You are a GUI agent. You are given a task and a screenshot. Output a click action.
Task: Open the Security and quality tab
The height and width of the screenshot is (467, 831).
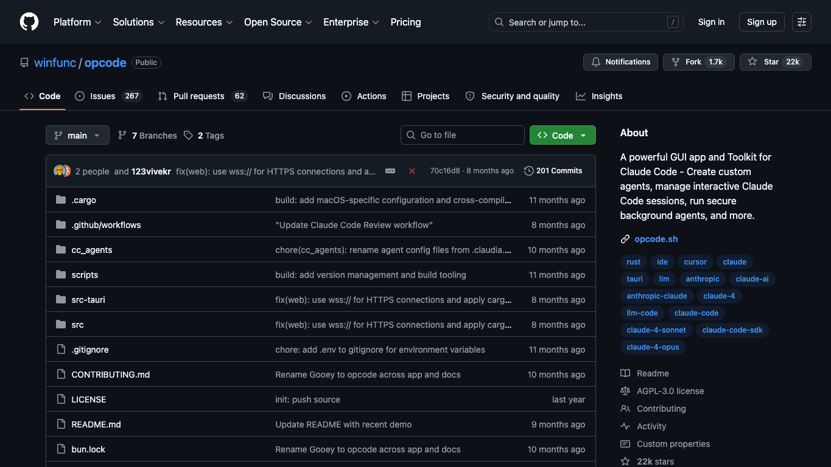[513, 96]
